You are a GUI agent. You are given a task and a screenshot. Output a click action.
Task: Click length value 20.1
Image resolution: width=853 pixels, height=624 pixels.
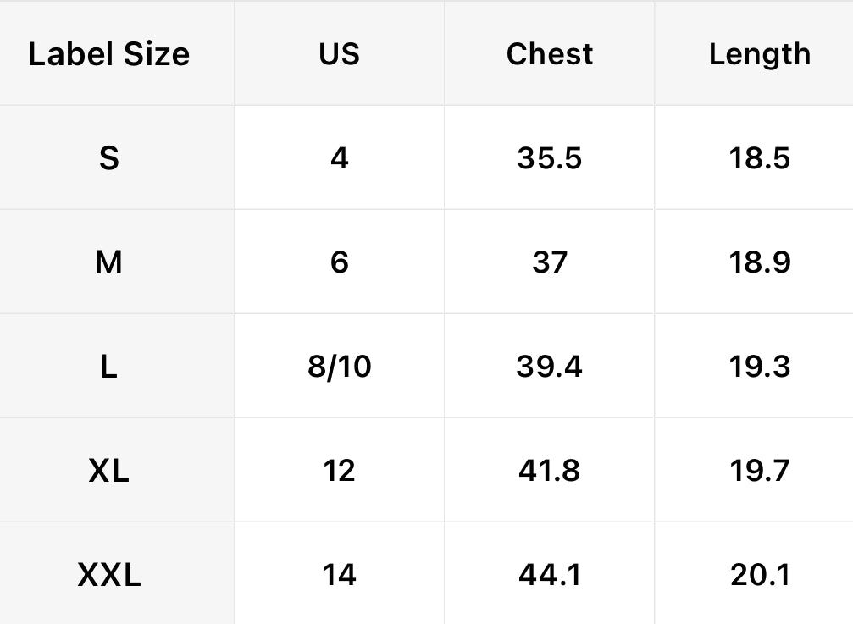pyautogui.click(x=759, y=576)
